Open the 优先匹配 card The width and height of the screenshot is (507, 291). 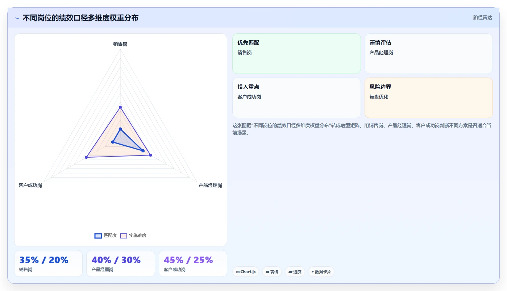[x=296, y=54]
